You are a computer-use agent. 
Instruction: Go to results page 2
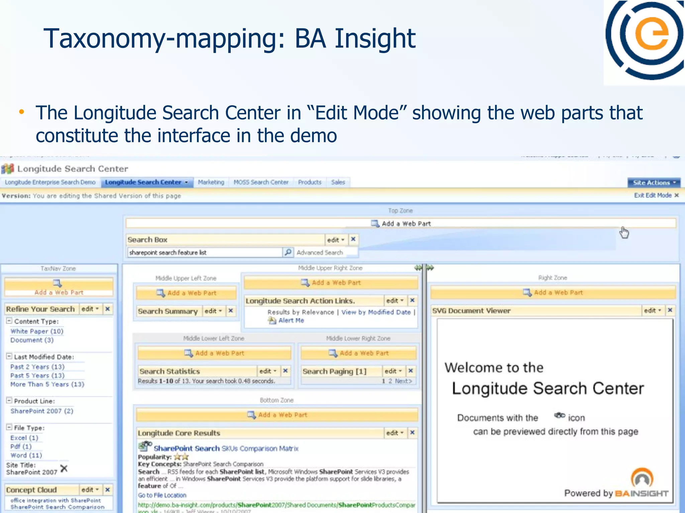[390, 381]
